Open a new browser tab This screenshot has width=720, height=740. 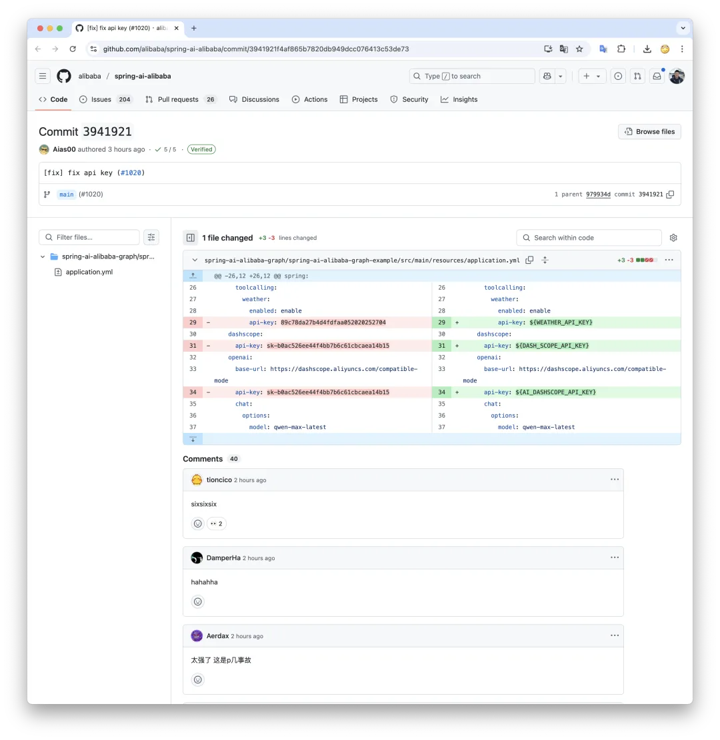tap(194, 29)
